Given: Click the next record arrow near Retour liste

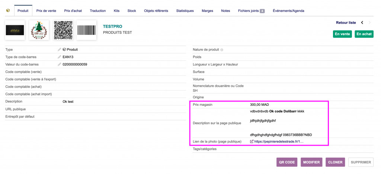Looking at the screenshot, I should 369,23.
